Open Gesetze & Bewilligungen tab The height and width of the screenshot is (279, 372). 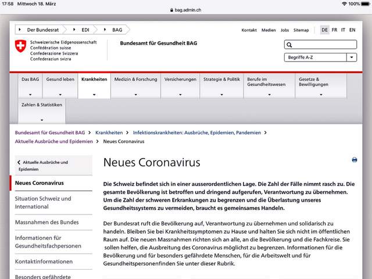(x=321, y=85)
